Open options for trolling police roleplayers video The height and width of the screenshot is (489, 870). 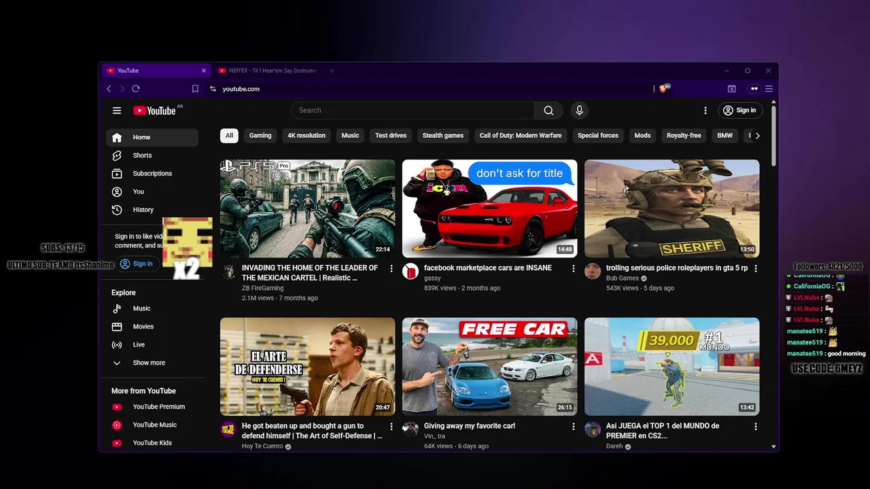pos(756,269)
